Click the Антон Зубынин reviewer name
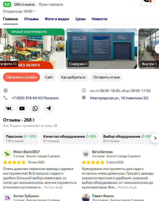The height and width of the screenshot is (201, 159). coord(26,196)
